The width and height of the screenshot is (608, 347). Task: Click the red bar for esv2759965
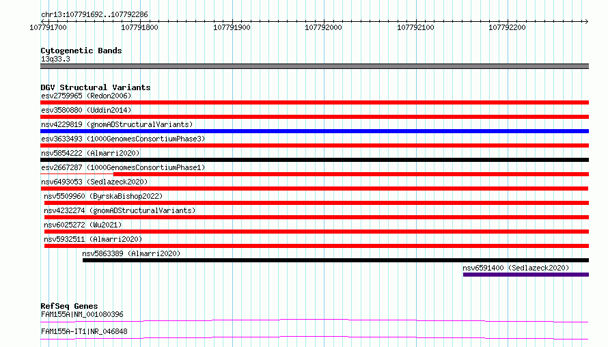[314, 102]
